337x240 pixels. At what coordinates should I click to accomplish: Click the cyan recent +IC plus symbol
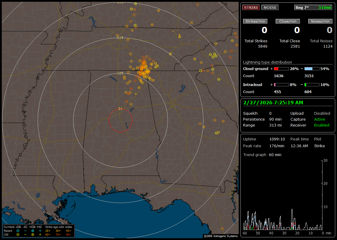pyautogui.click(x=40, y=231)
